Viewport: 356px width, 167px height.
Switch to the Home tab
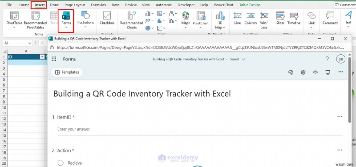(24, 5)
